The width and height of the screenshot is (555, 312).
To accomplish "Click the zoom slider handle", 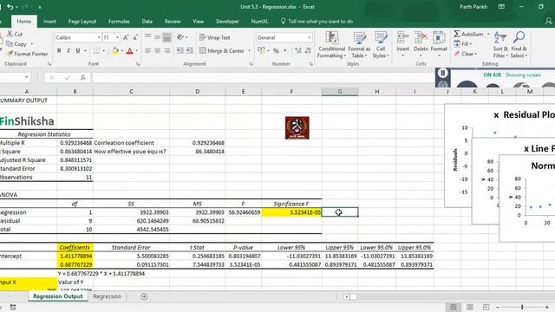I will (522, 307).
